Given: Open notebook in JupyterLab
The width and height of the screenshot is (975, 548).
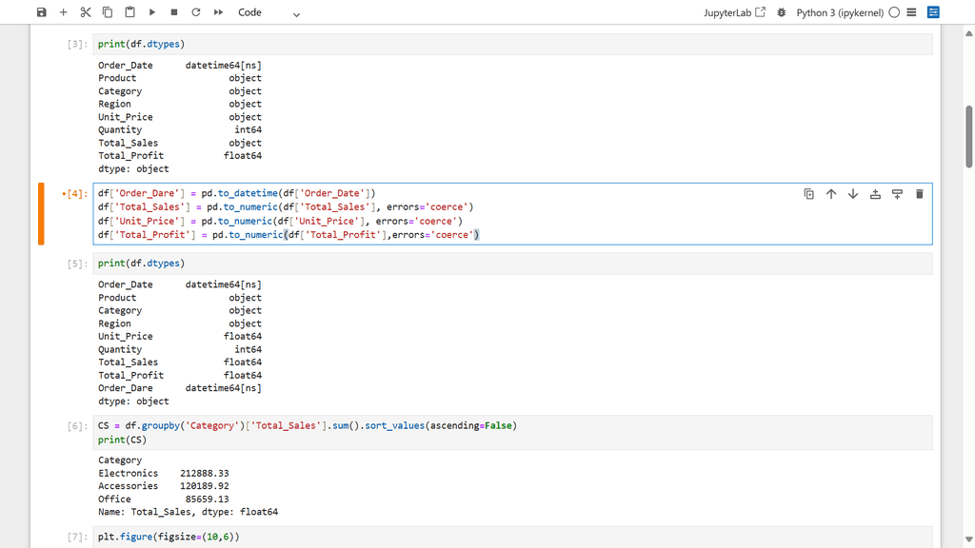Looking at the screenshot, I should pyautogui.click(x=734, y=12).
